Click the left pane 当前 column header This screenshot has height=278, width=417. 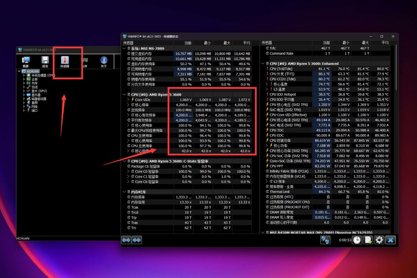tap(183, 43)
